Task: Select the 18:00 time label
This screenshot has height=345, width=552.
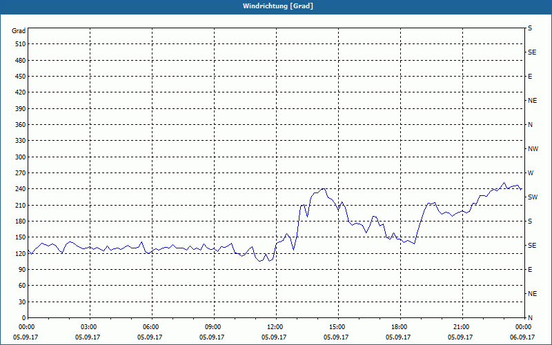Action: point(400,327)
